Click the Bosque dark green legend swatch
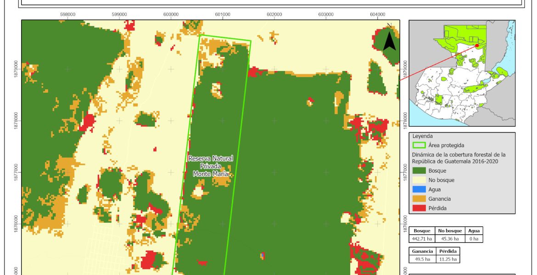The width and height of the screenshot is (537, 275). [x=420, y=170]
